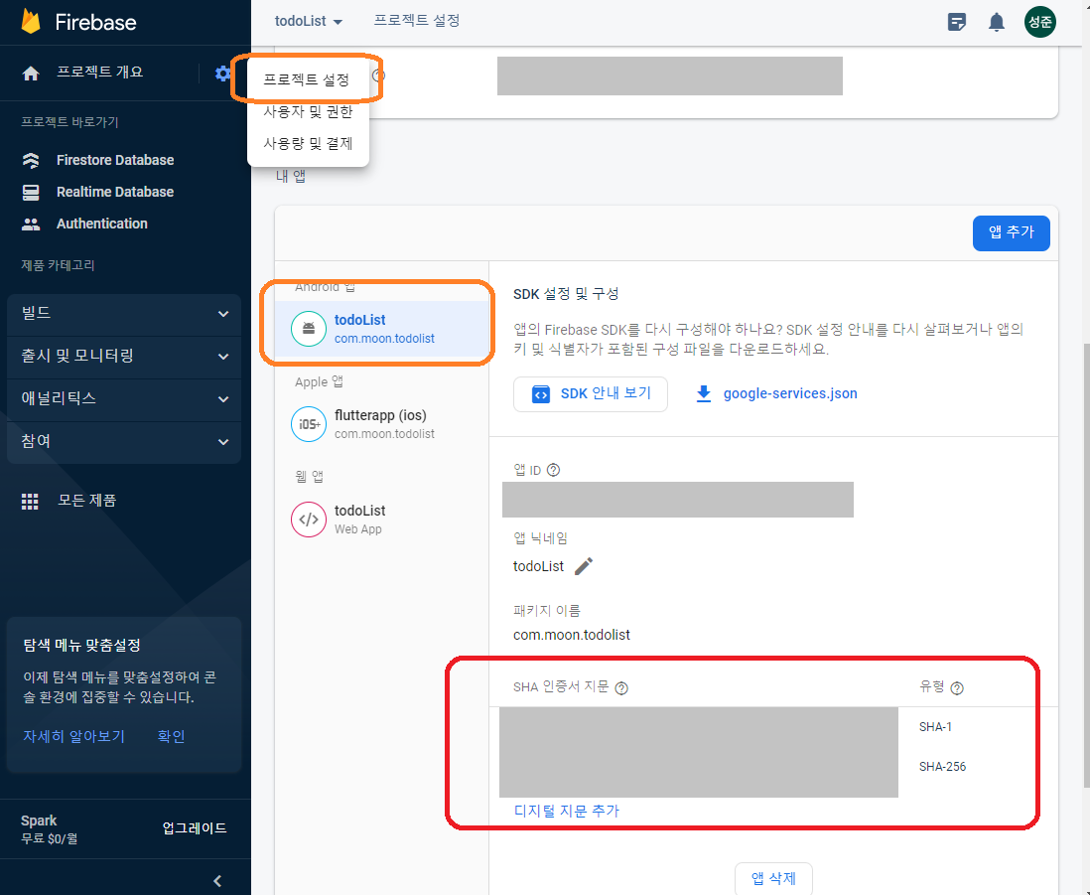Click the 모든 제품 label
Screen dimensions: 1090x895
coord(87,501)
